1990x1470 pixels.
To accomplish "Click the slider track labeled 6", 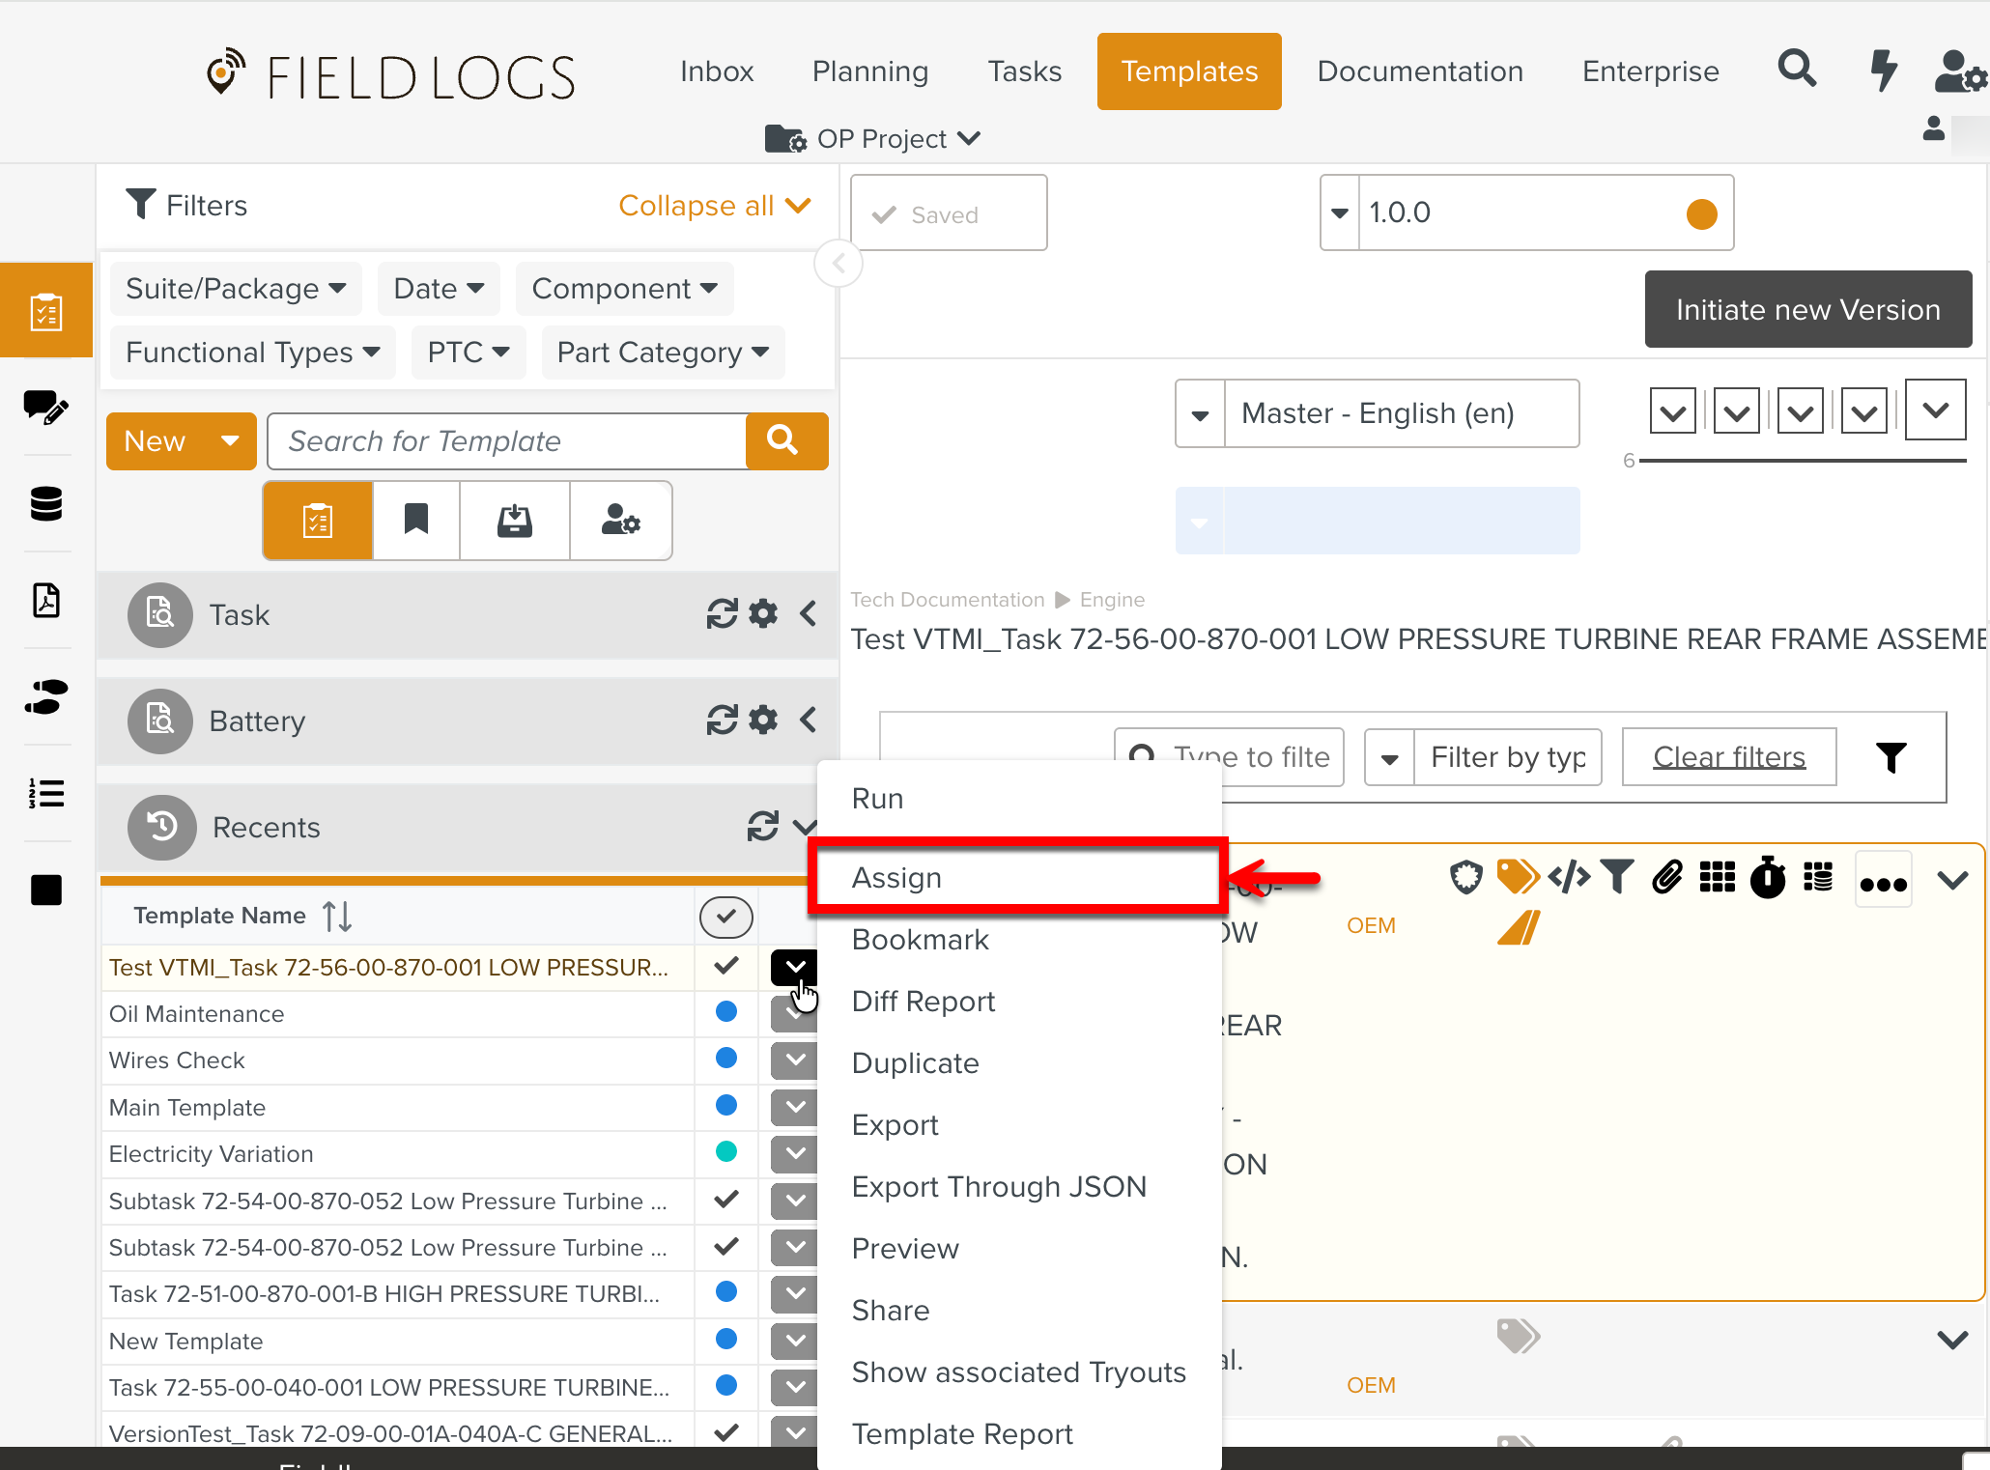I will pos(1802,461).
